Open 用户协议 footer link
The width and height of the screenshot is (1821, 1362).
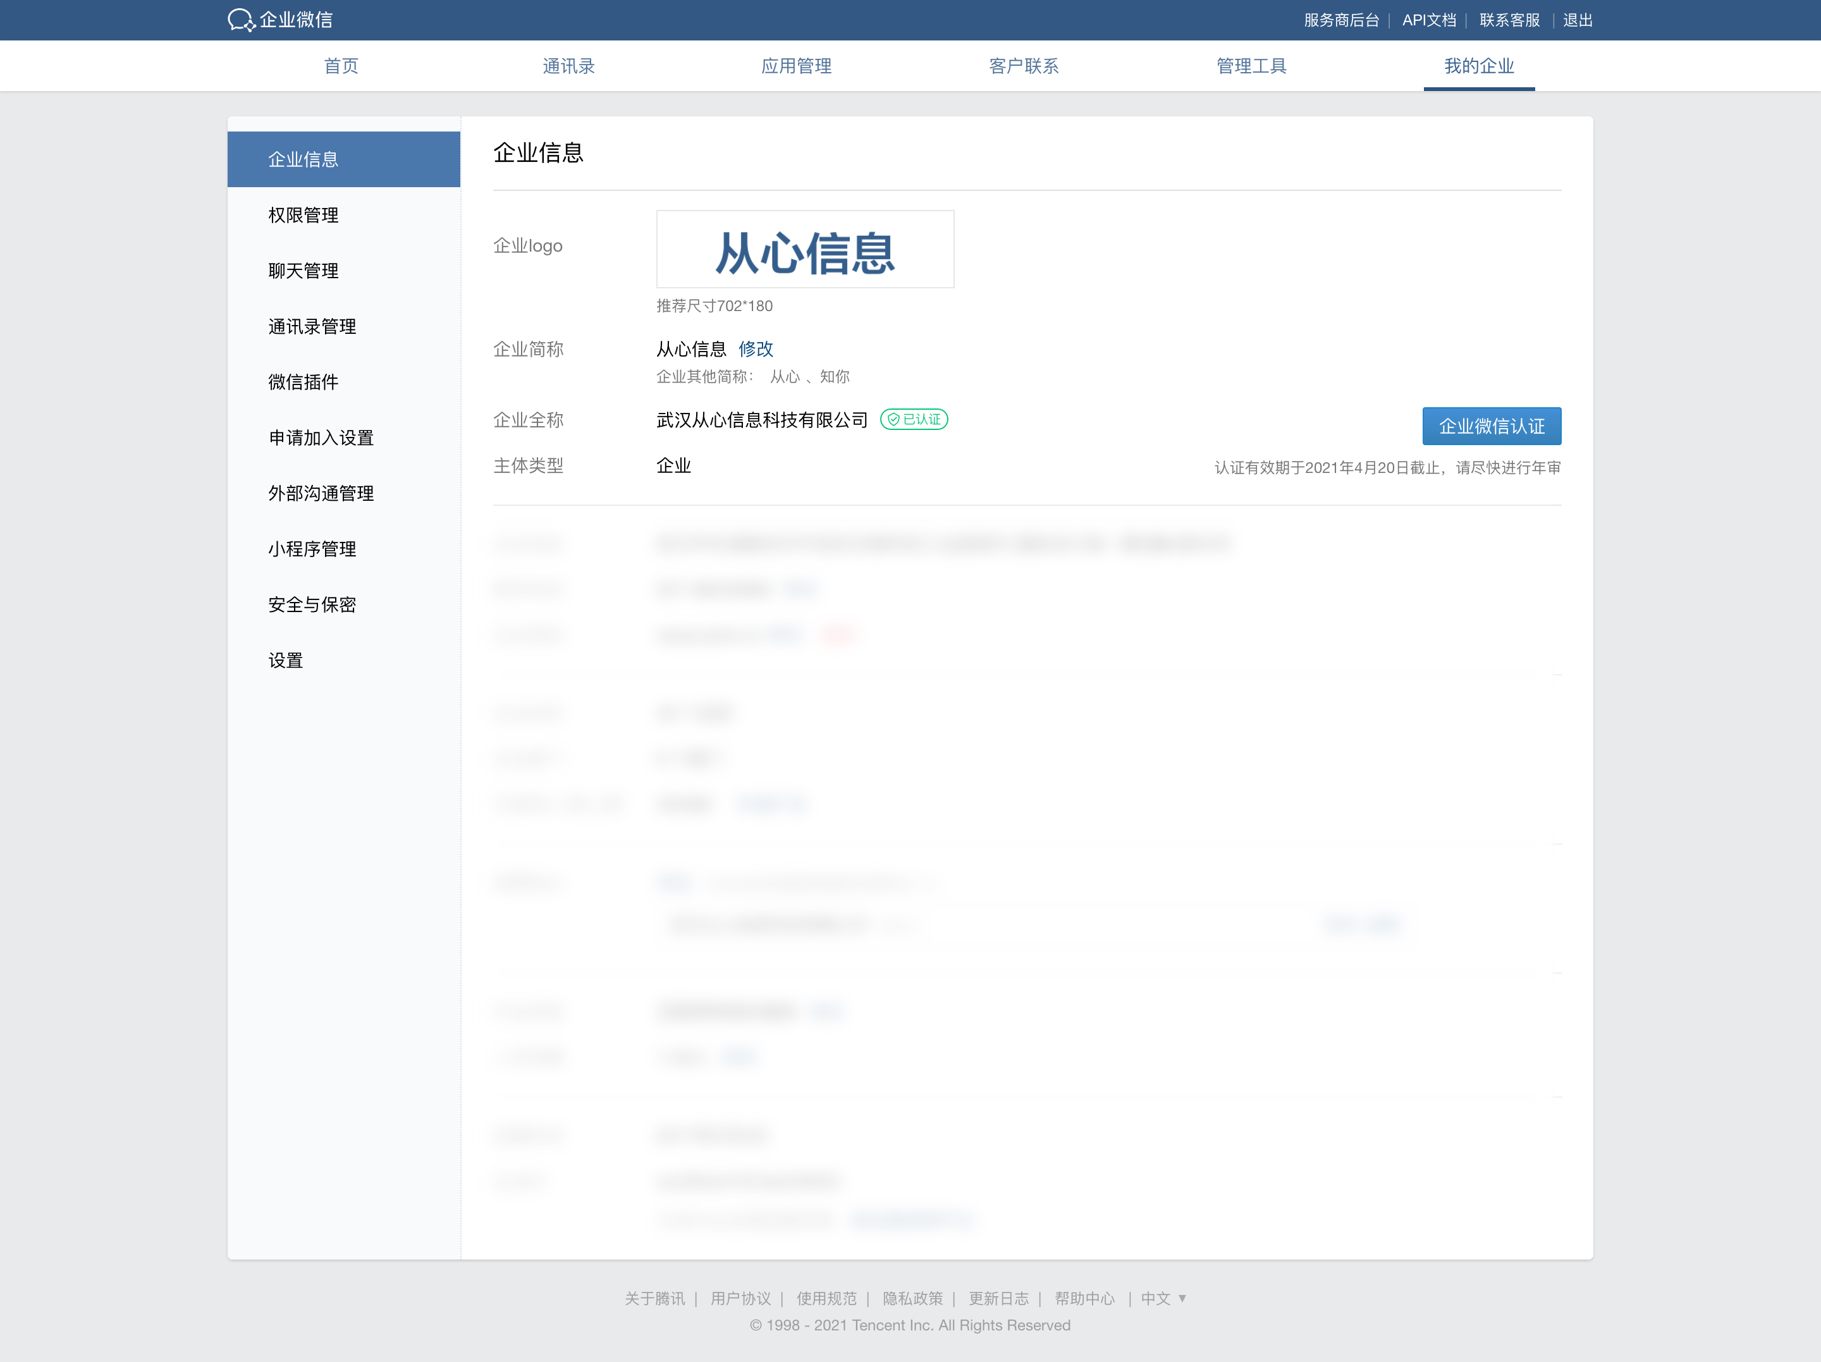(740, 1299)
